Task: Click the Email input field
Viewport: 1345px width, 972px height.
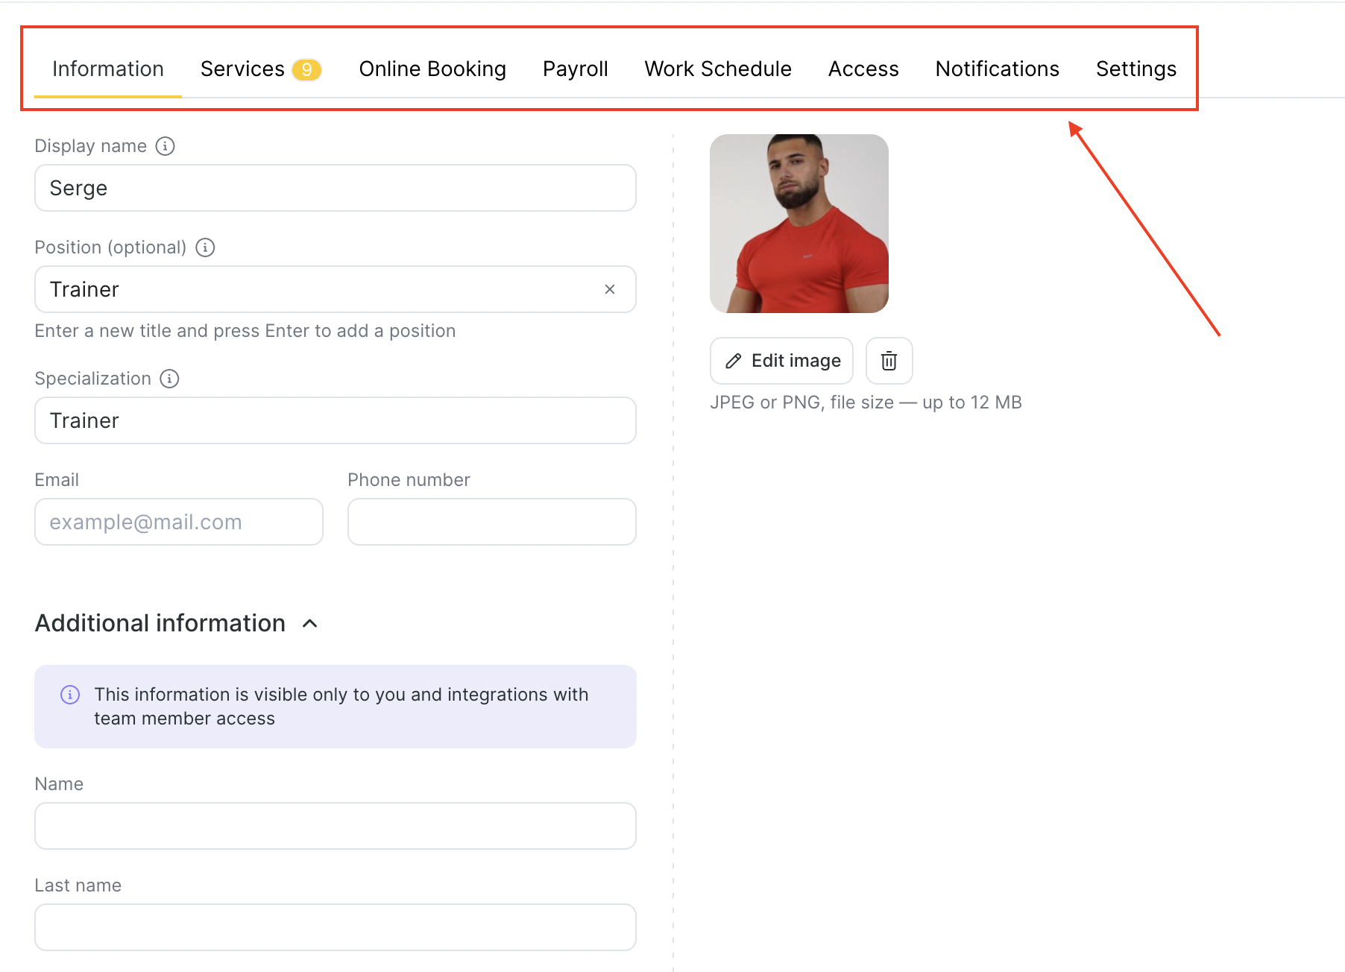Action: (x=179, y=522)
